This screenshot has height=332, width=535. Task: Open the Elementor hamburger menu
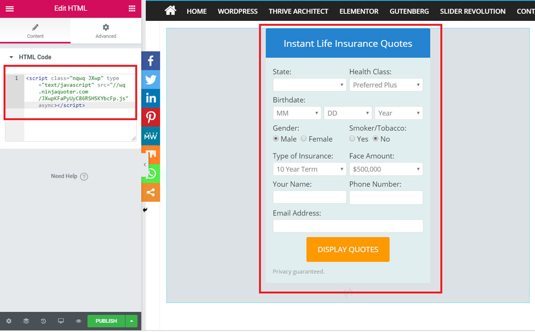[10, 9]
